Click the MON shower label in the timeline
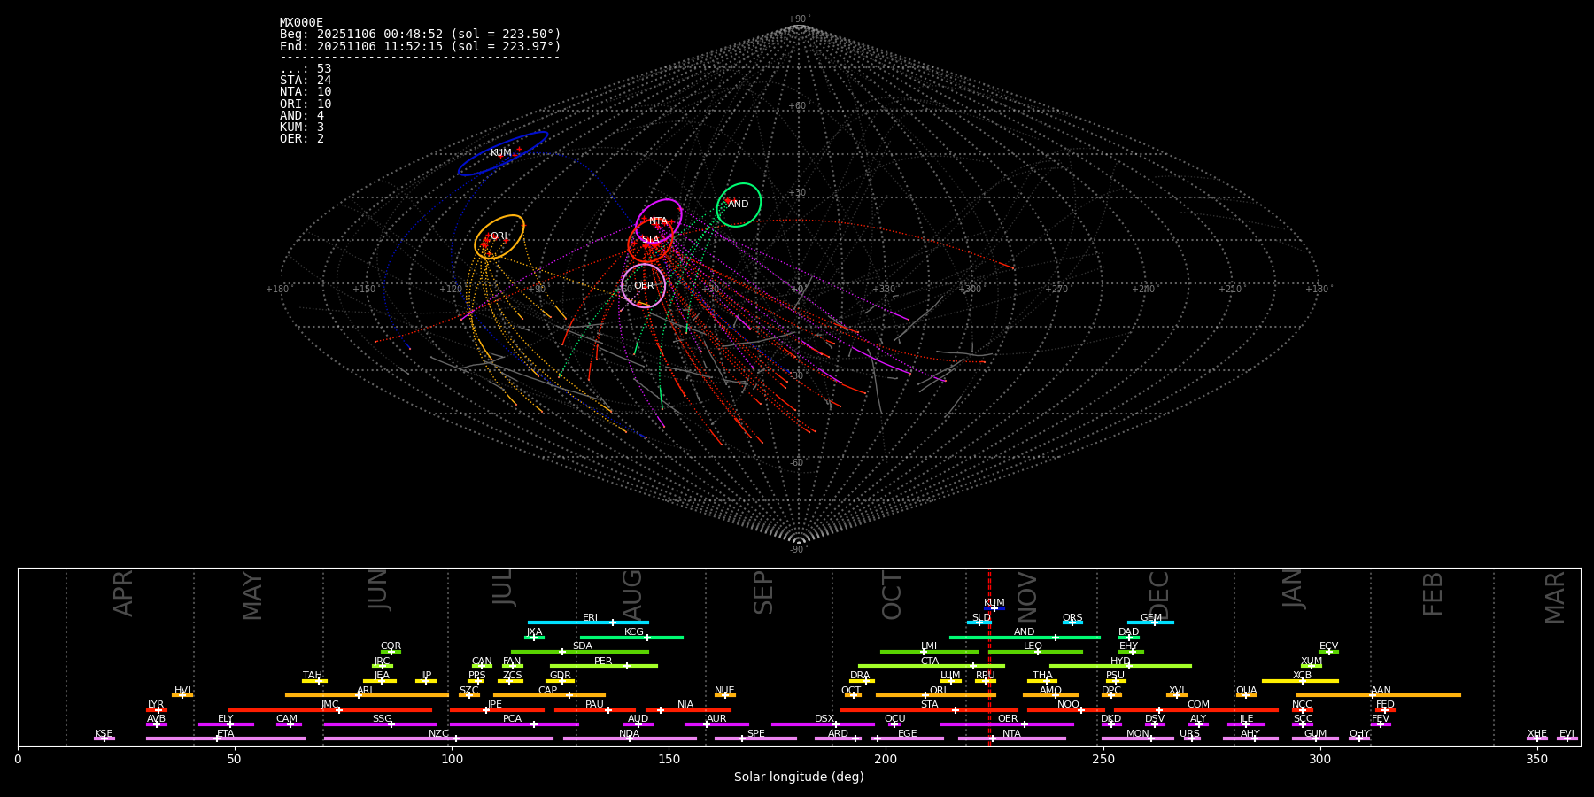Image resolution: width=1594 pixels, height=797 pixels. pos(1138,734)
